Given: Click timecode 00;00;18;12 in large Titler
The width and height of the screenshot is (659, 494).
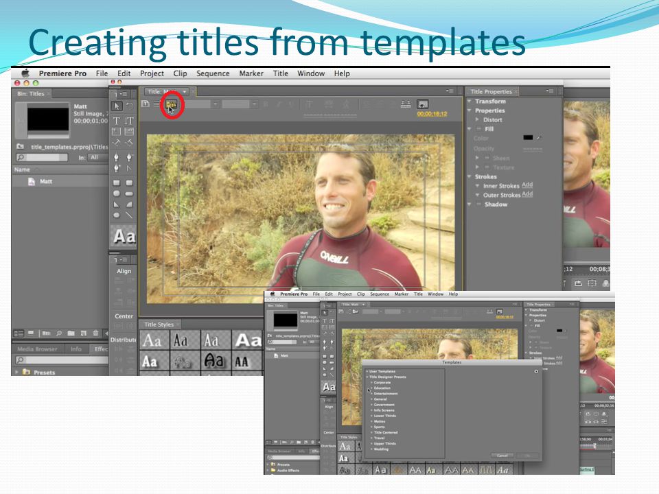Looking at the screenshot, I should click(x=432, y=114).
